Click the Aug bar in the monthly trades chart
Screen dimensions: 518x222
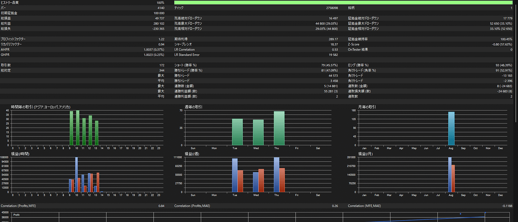point(451,128)
